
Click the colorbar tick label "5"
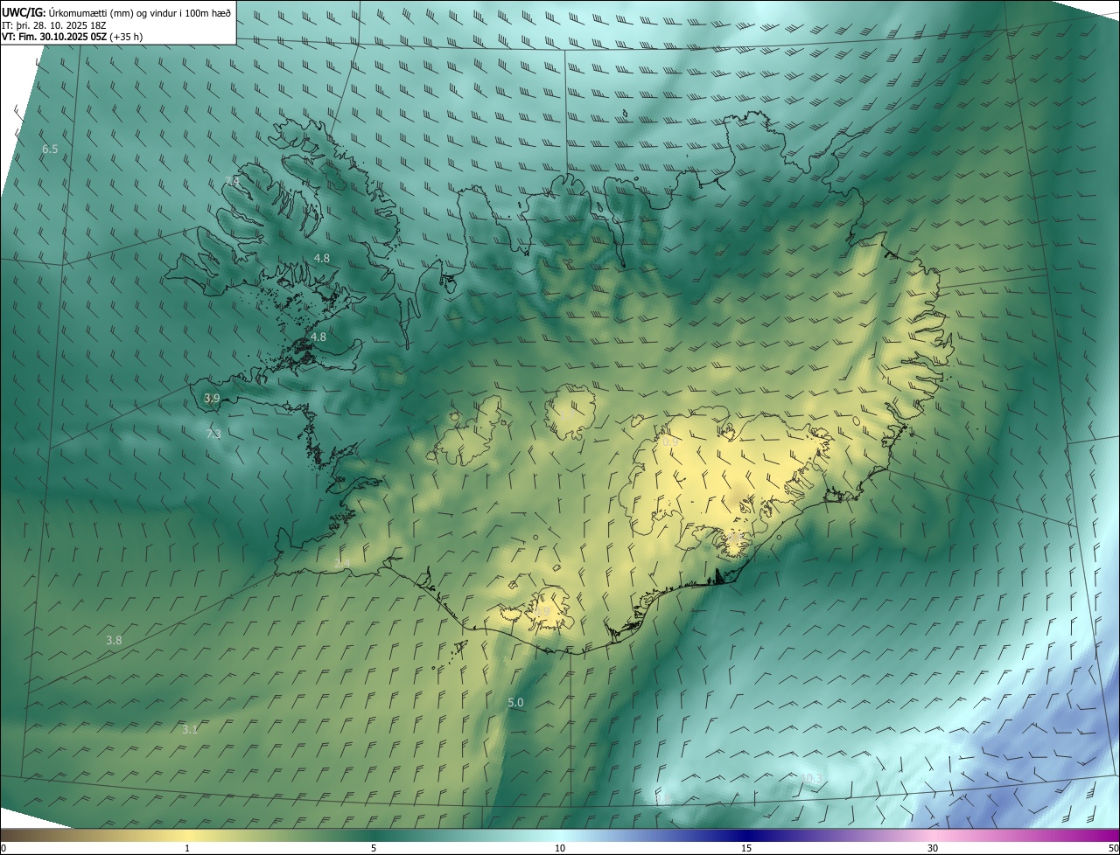point(374,848)
